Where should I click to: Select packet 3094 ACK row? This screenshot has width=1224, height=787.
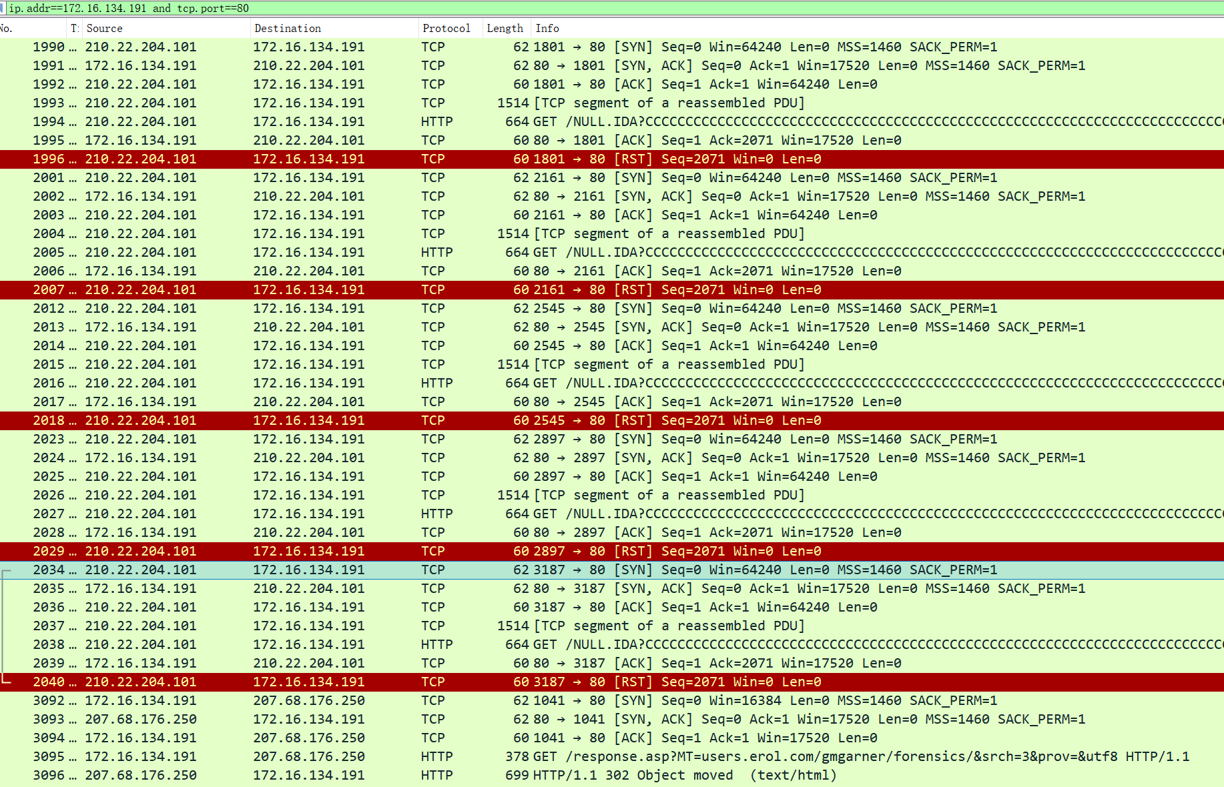(x=612, y=738)
